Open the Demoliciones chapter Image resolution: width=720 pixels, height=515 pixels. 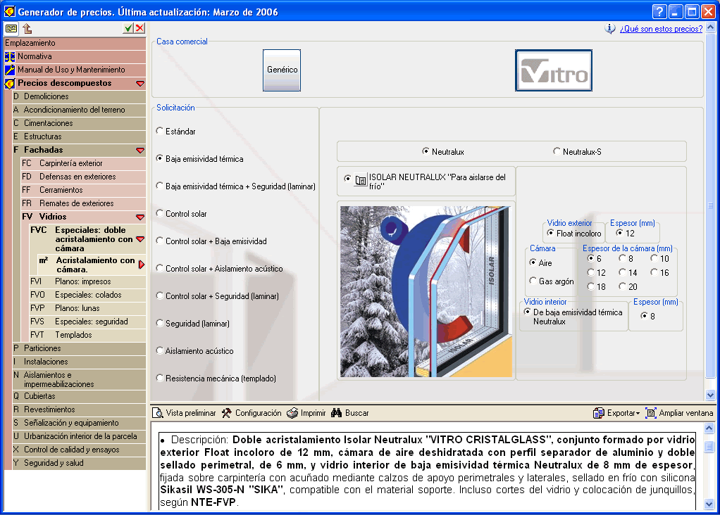(x=79, y=96)
